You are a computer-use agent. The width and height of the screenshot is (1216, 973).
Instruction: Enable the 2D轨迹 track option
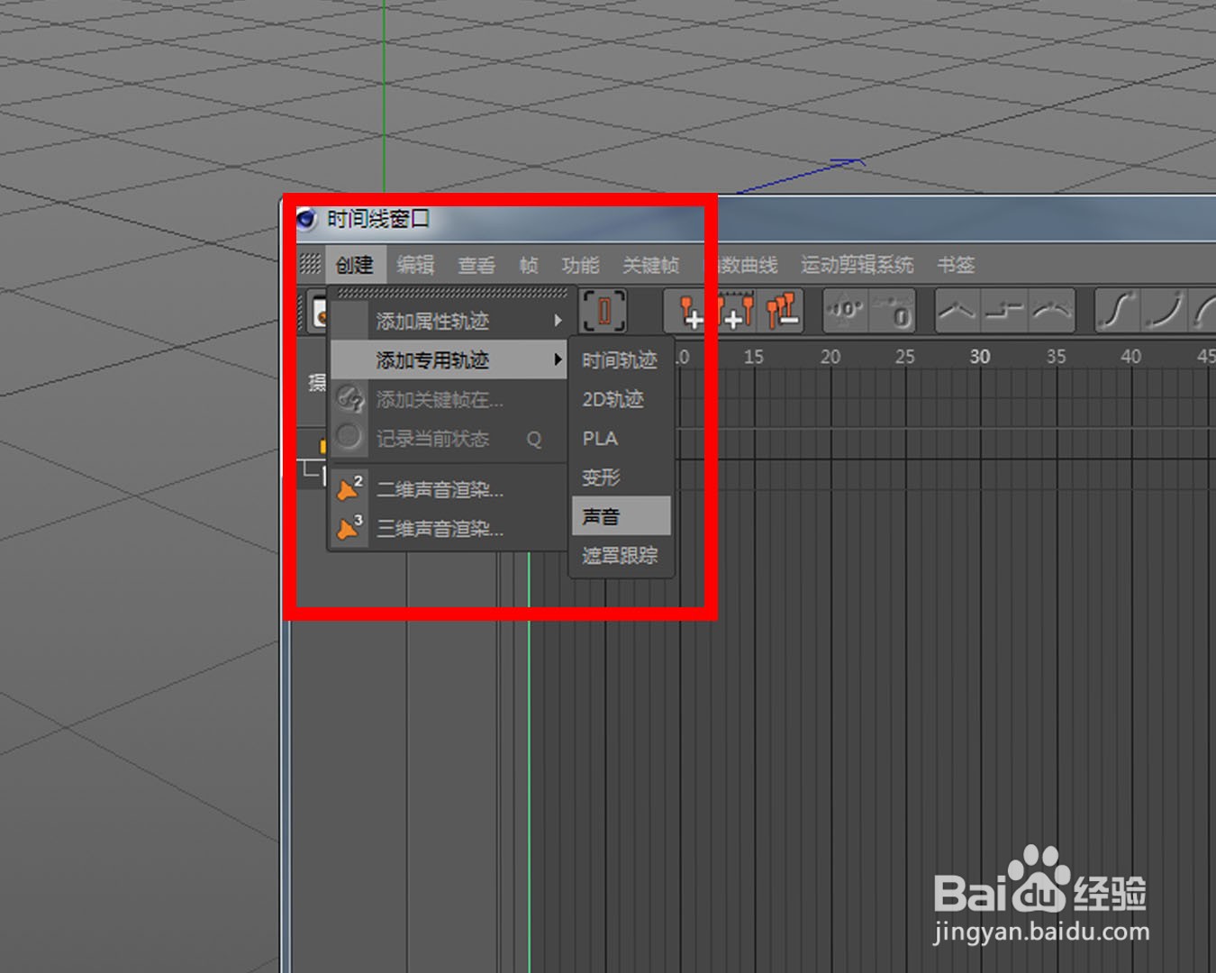[x=613, y=400]
